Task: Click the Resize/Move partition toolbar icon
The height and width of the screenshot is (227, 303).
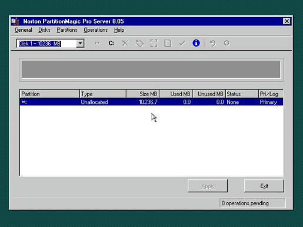Action: pyautogui.click(x=97, y=43)
